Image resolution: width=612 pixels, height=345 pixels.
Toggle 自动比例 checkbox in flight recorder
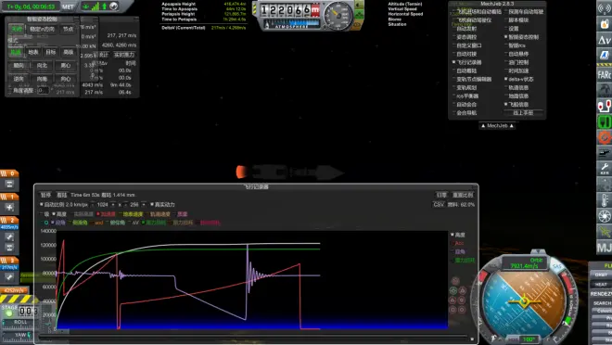click(42, 205)
